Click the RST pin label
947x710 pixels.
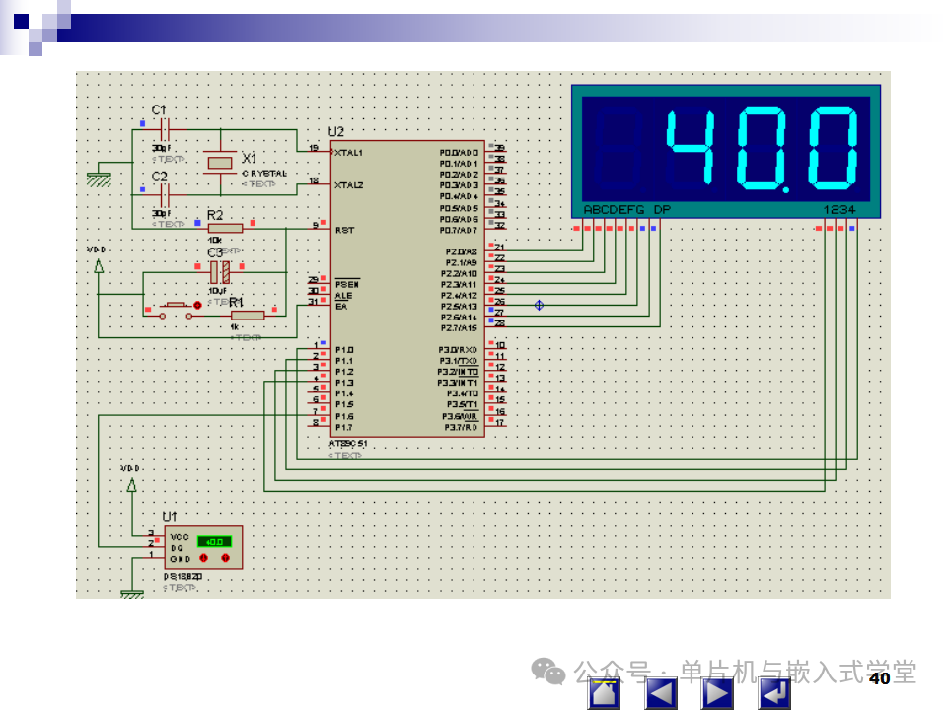344,230
